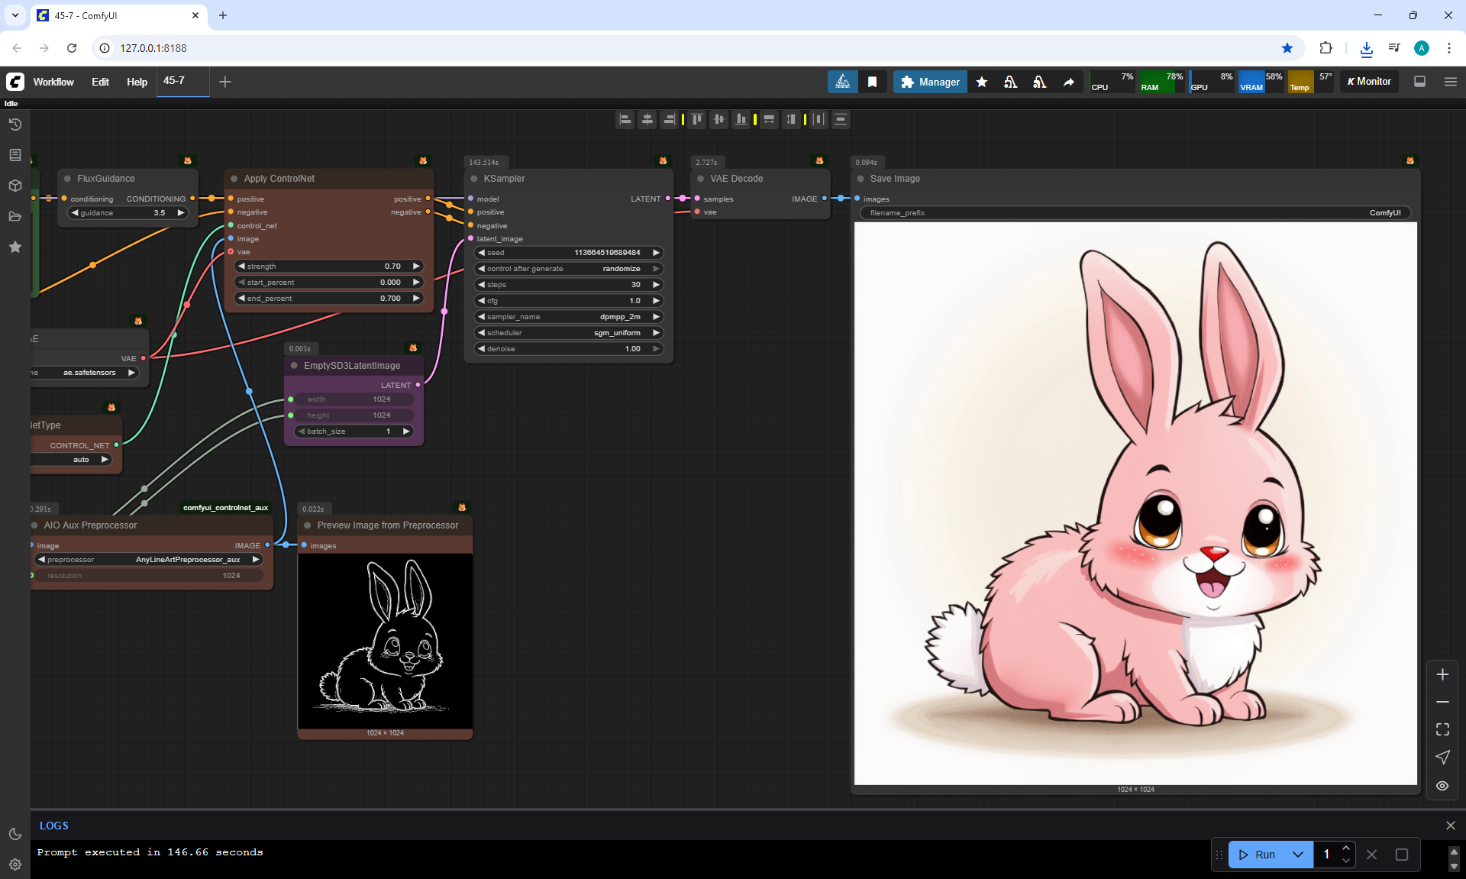Open the Workflow menu
Viewport: 1466px width, 879px height.
(53, 82)
